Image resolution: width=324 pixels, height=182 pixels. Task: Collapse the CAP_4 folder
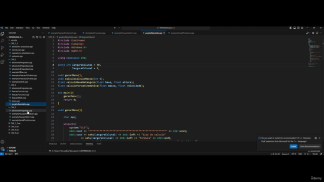[x=13, y=85]
